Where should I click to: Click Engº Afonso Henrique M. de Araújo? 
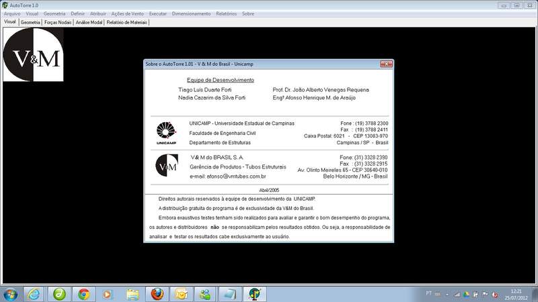(314, 97)
